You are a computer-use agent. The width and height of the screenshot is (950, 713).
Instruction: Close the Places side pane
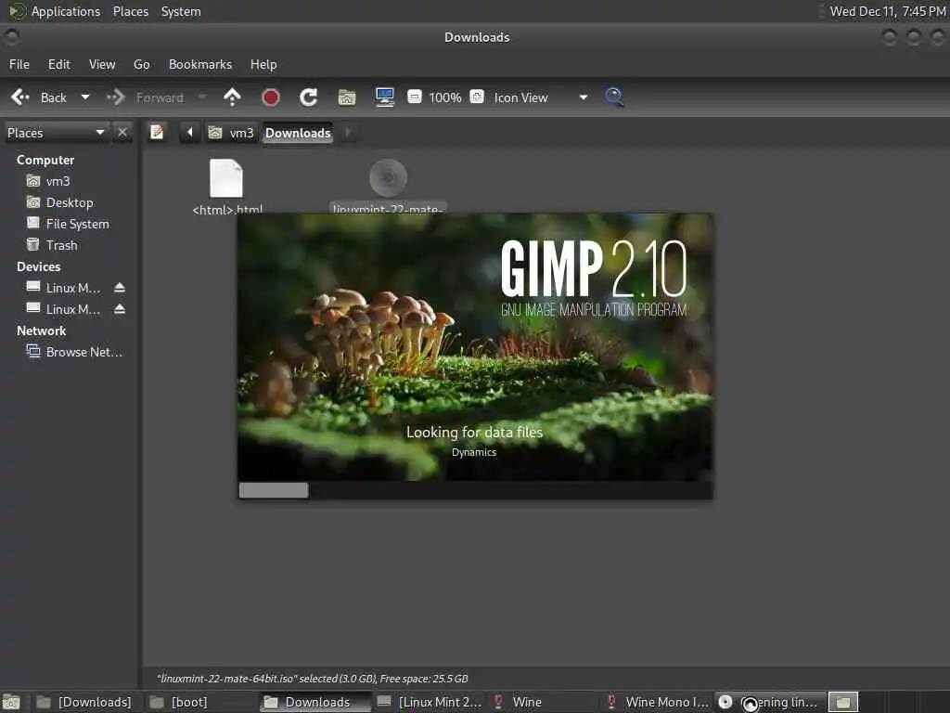(x=122, y=132)
